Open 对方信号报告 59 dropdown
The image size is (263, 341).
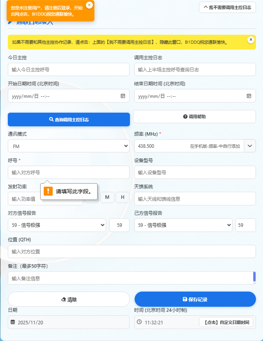coord(57,225)
